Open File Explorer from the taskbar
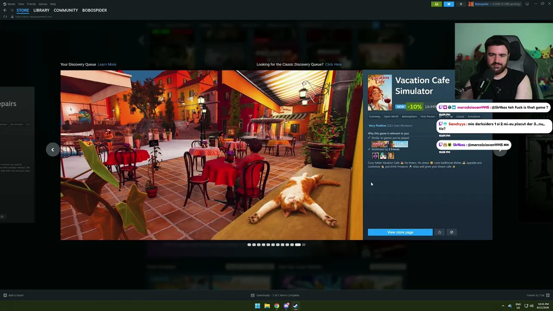The image size is (553, 311). pos(267,306)
